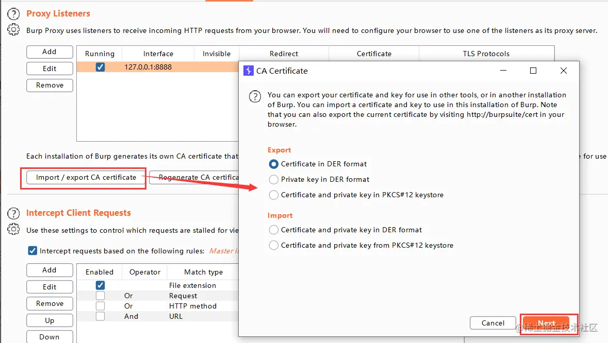This screenshot has width=608, height=343.
Task: Sort listeners by Running column header
Action: click(x=100, y=54)
